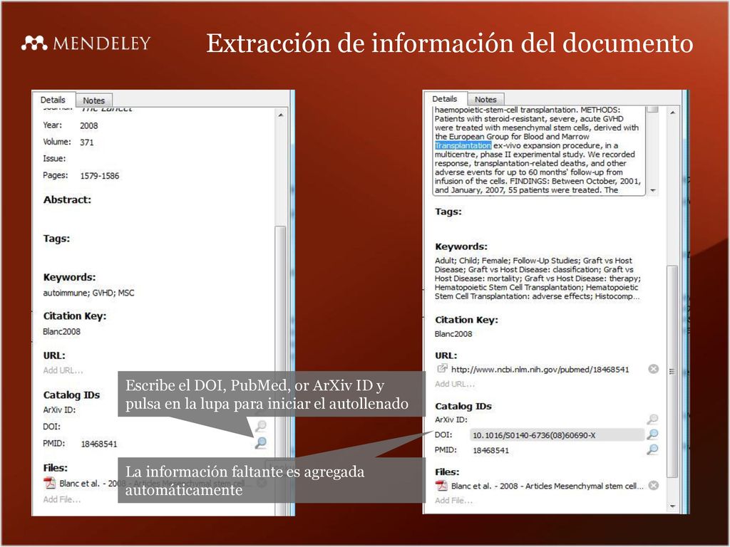
Task: Click the right panel vertical scrollbar thumb
Action: click(x=672, y=371)
